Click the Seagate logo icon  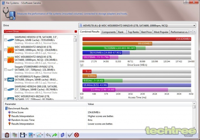tap(11, 70)
